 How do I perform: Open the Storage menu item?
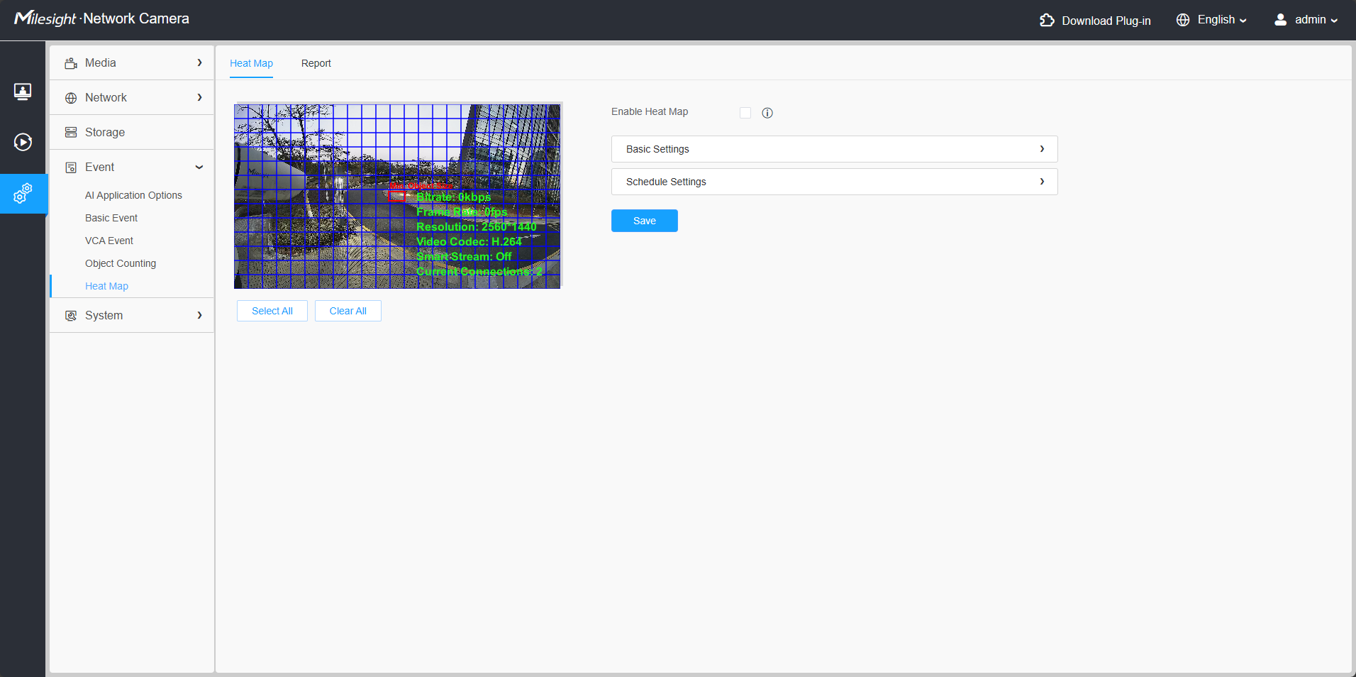[132, 132]
